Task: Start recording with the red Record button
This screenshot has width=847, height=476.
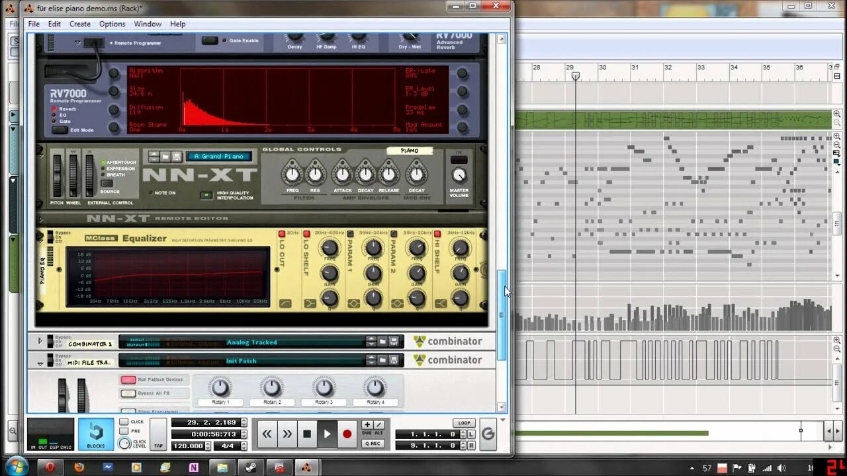Action: (x=347, y=434)
